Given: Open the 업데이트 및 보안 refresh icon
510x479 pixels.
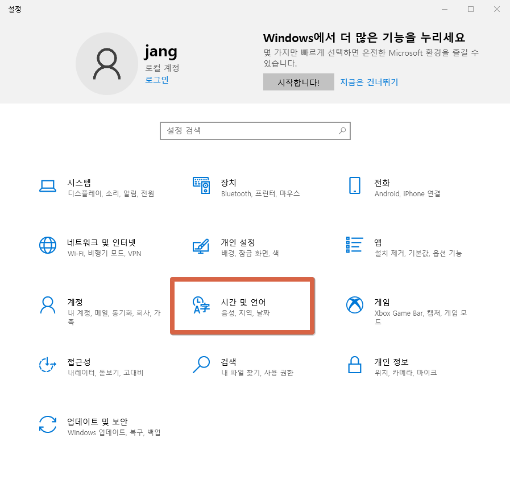Looking at the screenshot, I should point(48,424).
